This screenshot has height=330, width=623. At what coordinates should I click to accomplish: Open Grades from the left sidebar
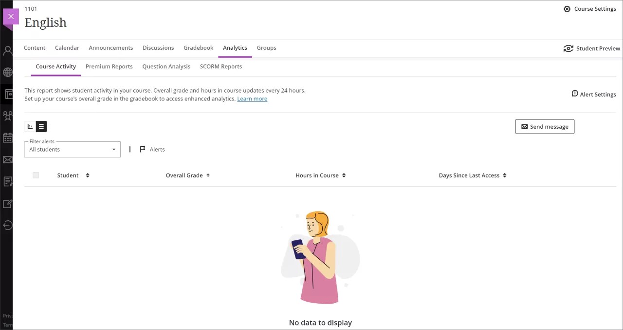tap(7, 181)
